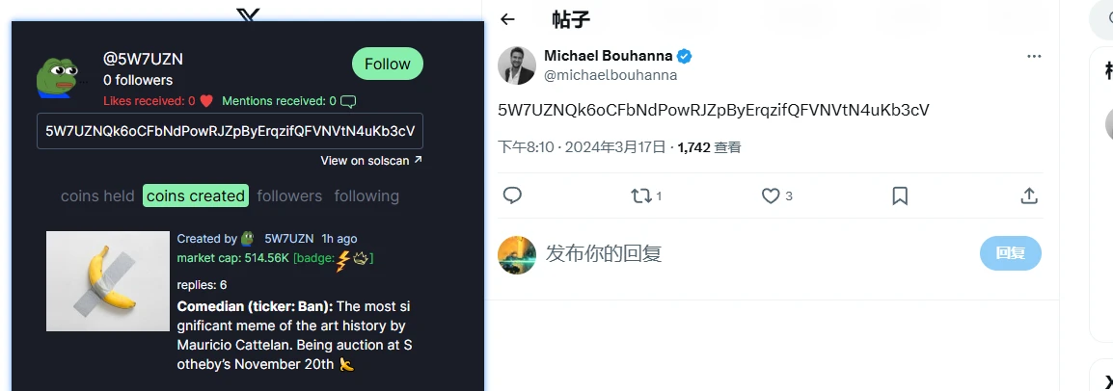The width and height of the screenshot is (1113, 391).
Task: Bookmark the post
Action: (x=900, y=195)
